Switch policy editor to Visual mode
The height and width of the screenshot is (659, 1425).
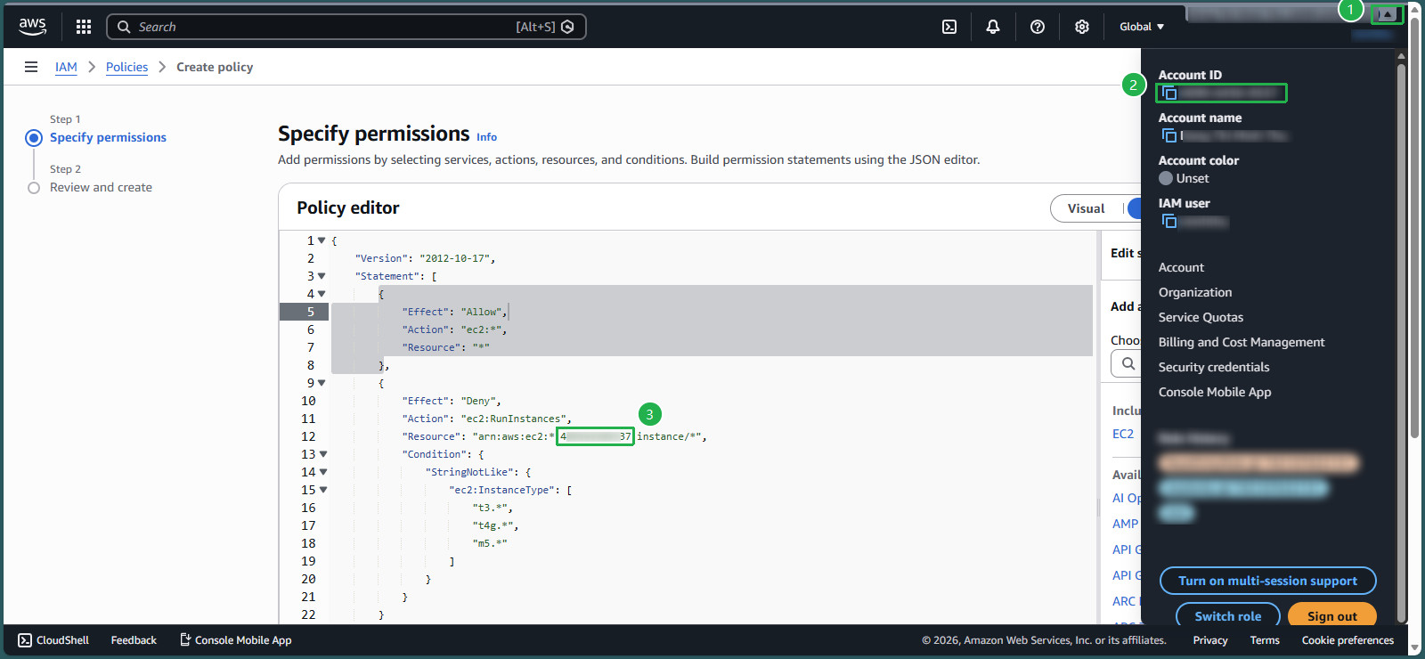coord(1087,208)
